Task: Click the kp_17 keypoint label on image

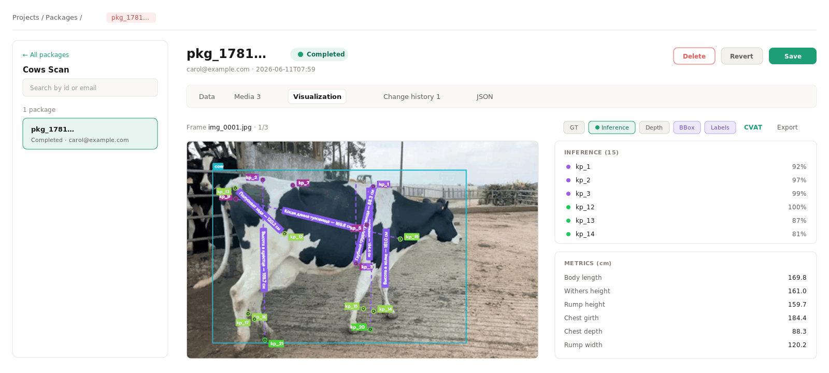Action: point(243,323)
